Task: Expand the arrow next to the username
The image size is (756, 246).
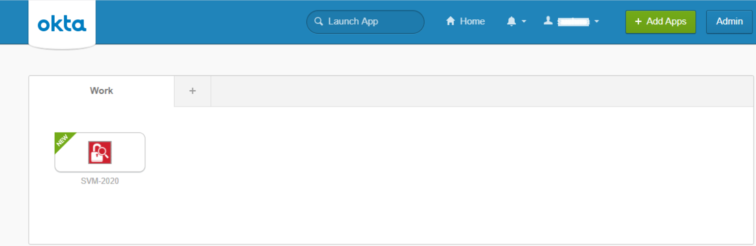Action: [x=596, y=22]
